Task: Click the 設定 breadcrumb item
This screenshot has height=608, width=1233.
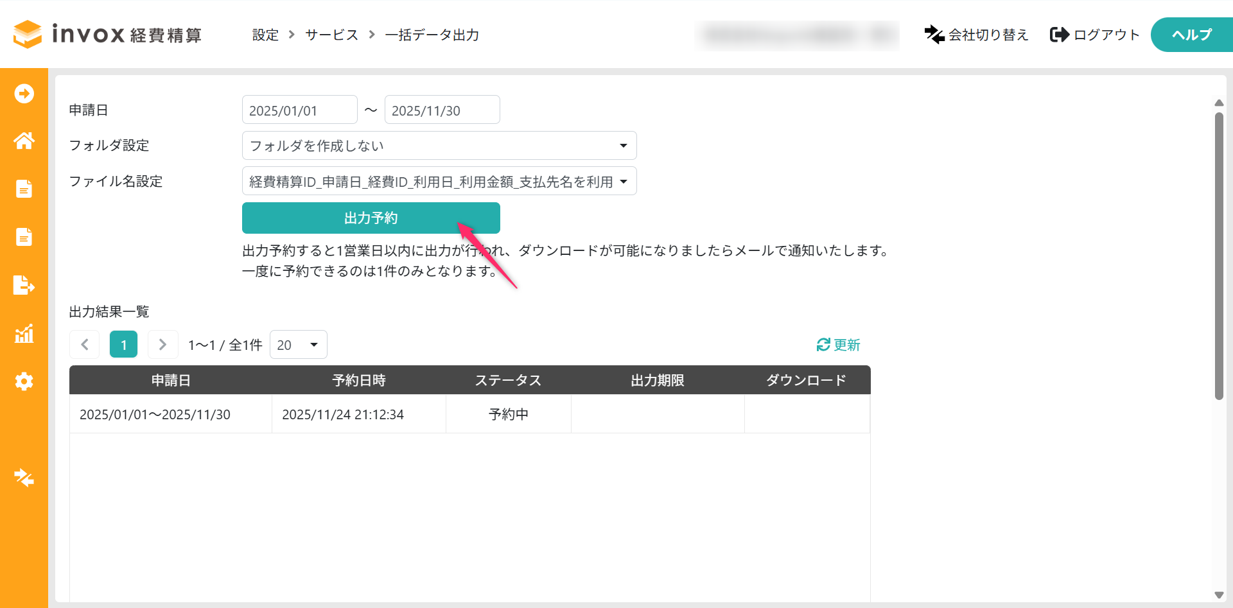Action: click(265, 35)
